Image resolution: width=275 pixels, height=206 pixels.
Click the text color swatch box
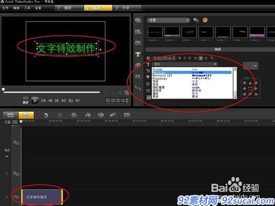pyautogui.click(x=248, y=66)
